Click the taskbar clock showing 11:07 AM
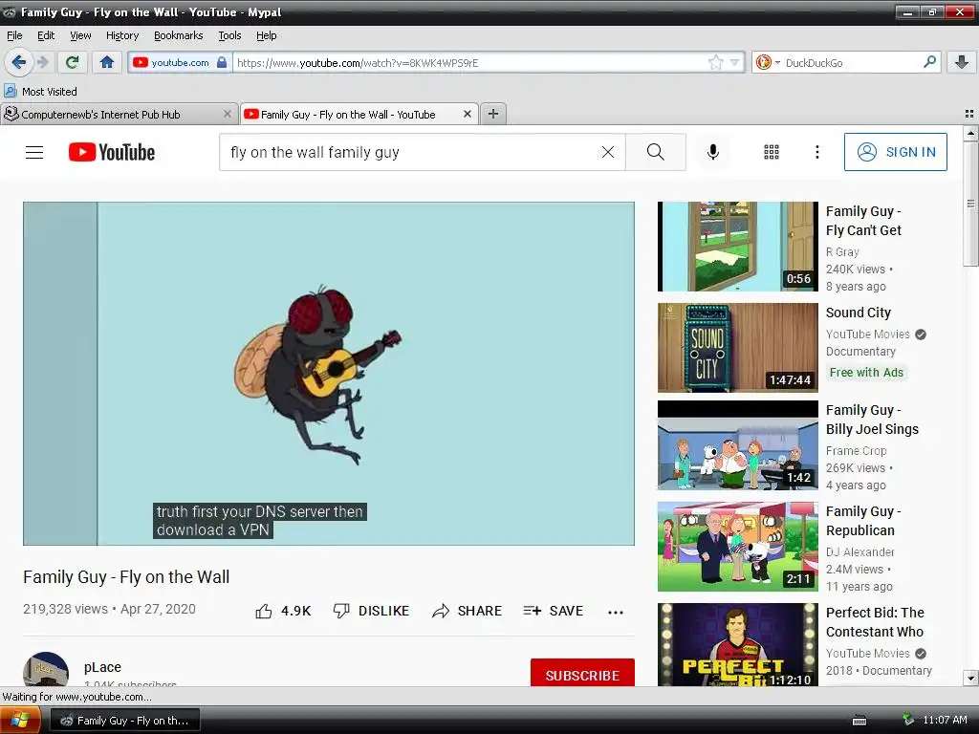This screenshot has width=979, height=734. point(945,720)
